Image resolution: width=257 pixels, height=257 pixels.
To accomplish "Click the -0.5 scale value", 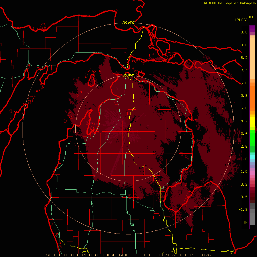I will click(x=243, y=197).
